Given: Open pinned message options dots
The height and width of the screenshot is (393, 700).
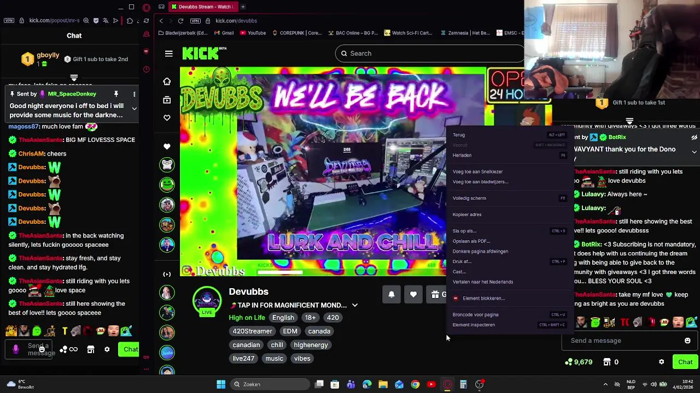Looking at the screenshot, I should [x=134, y=94].
